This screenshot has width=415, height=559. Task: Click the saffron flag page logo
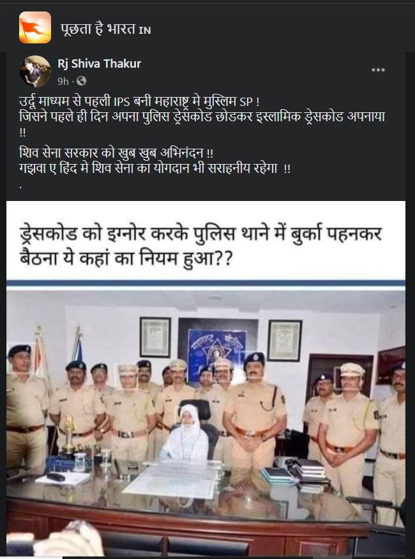tap(35, 27)
